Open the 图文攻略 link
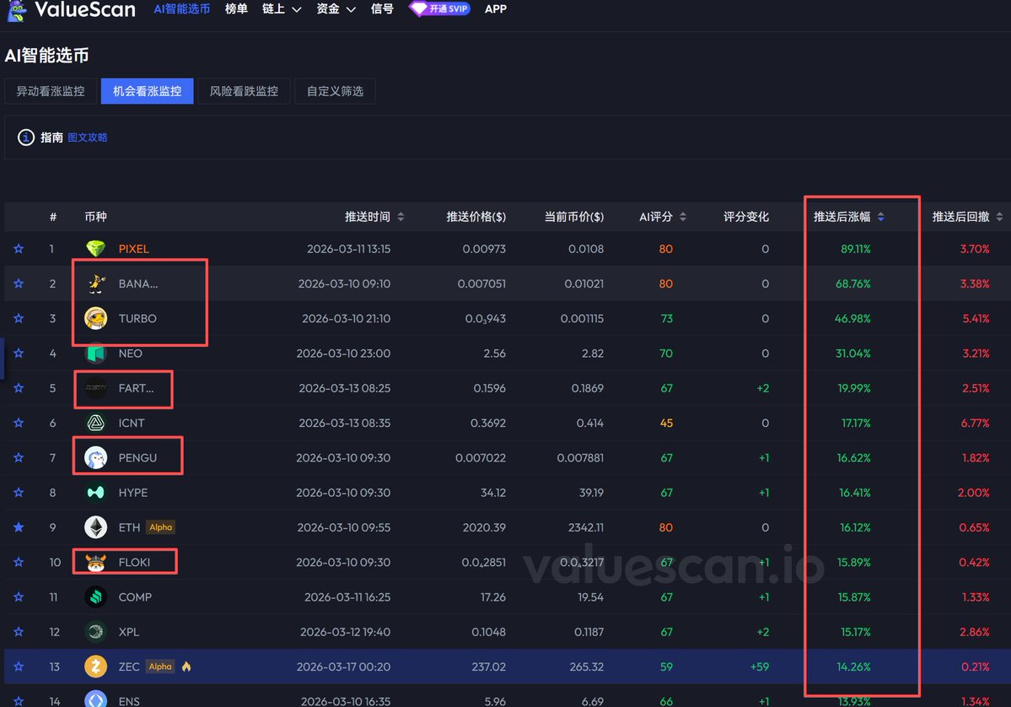1011x707 pixels. click(x=87, y=138)
